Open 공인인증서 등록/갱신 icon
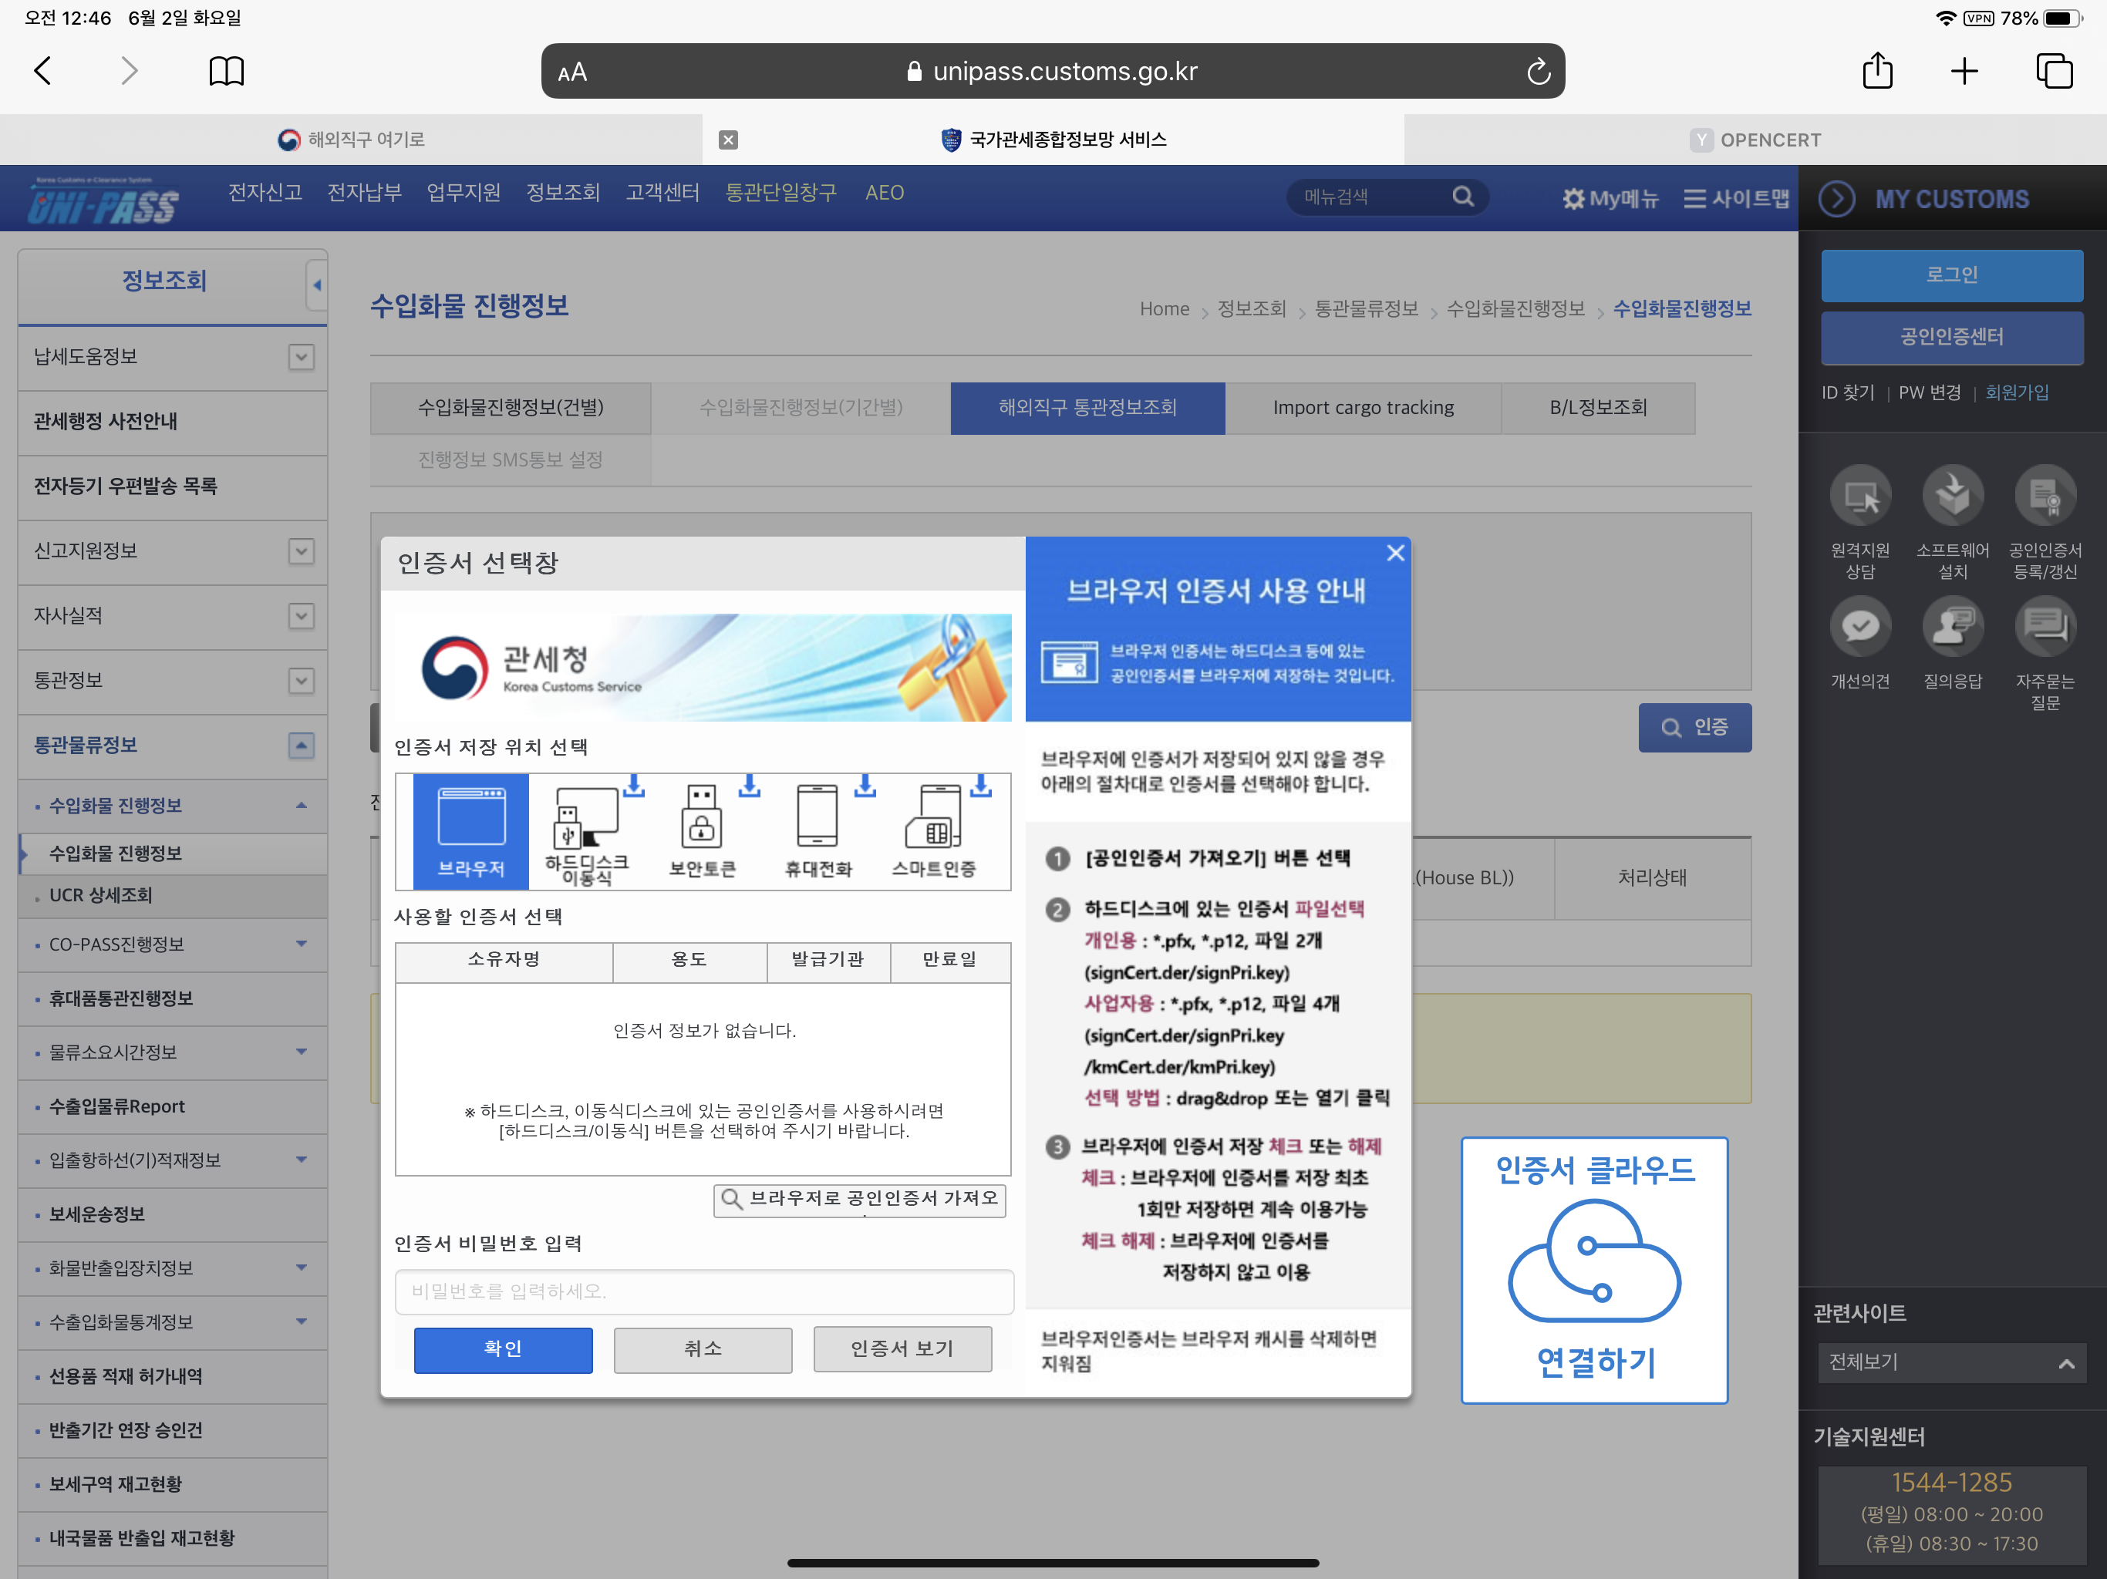 pos(2044,495)
